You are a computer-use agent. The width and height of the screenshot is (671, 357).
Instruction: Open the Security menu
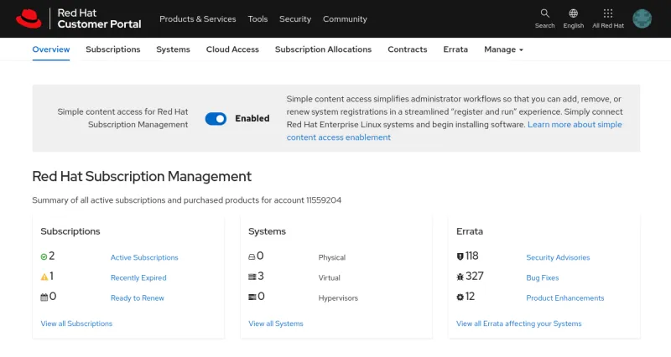pyautogui.click(x=295, y=18)
